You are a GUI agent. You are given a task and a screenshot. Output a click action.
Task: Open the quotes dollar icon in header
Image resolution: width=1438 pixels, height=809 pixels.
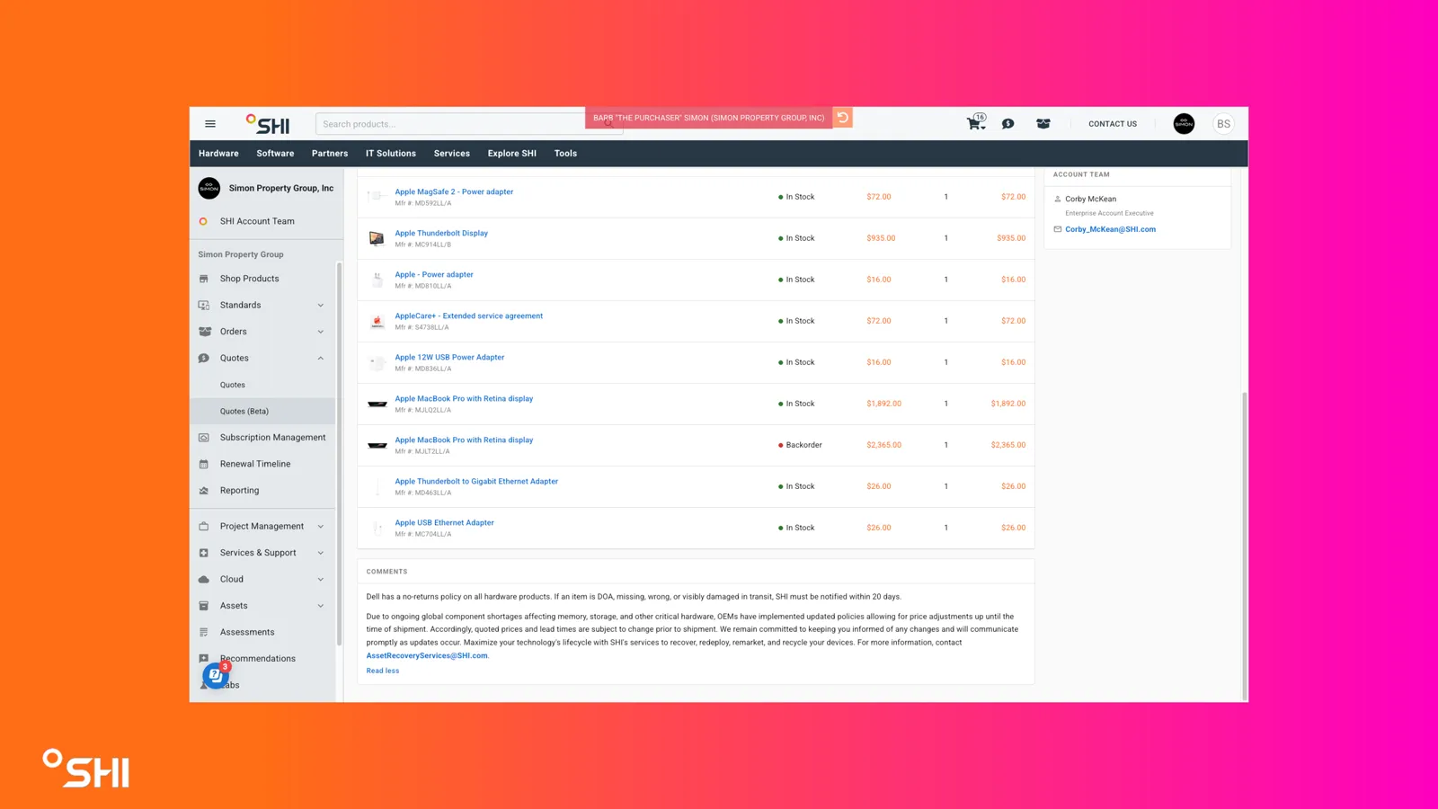coord(1008,124)
